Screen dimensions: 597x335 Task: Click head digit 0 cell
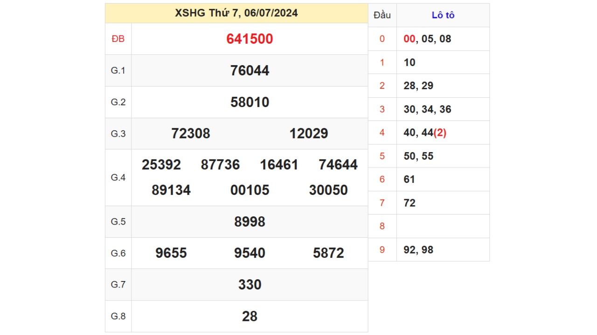point(382,39)
